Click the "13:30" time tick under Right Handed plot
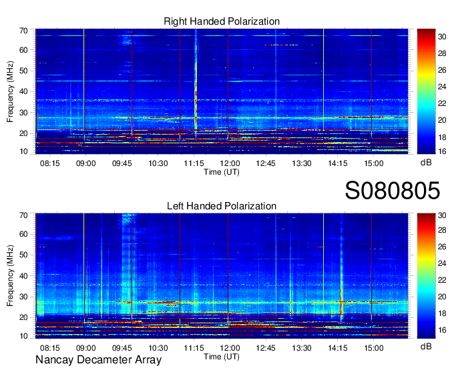Screen dimensions: 454x368 click(x=302, y=163)
